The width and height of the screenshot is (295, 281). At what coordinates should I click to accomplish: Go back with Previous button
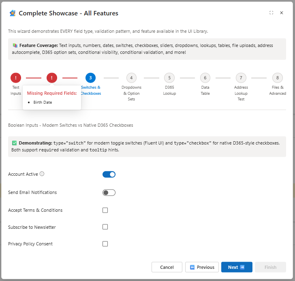pyautogui.click(x=202, y=267)
